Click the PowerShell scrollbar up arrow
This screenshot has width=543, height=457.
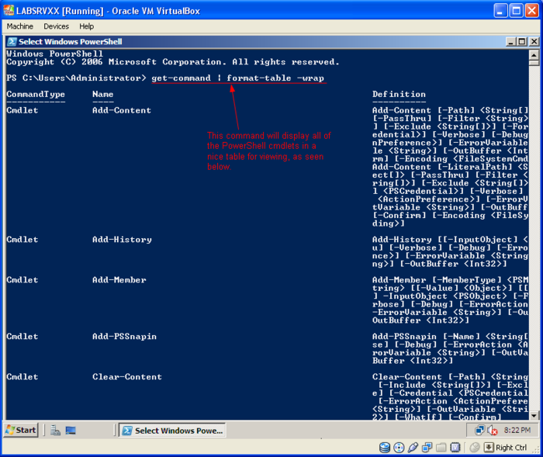point(534,55)
